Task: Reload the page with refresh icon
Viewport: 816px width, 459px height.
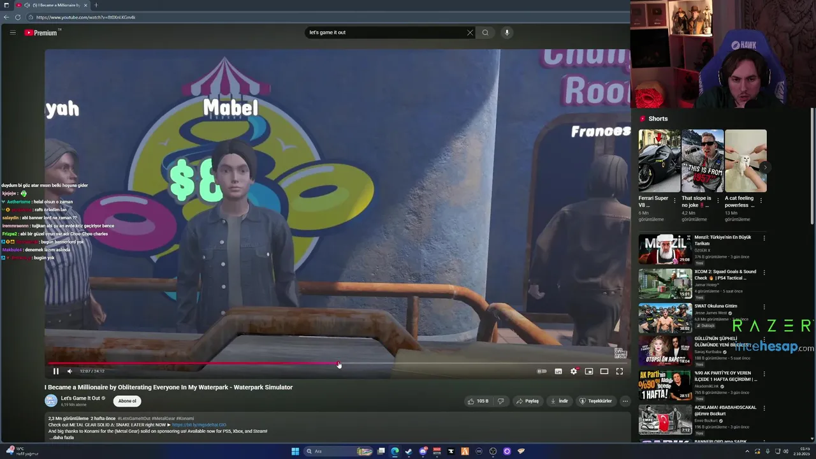Action: click(18, 17)
